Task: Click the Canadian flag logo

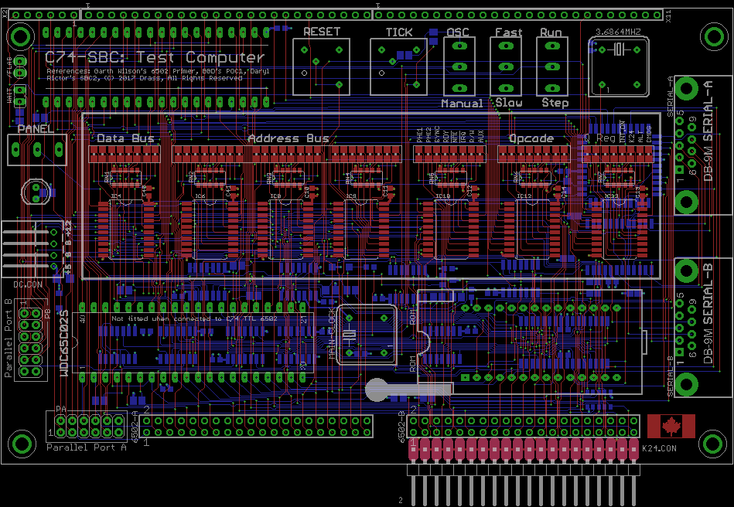Action: (x=671, y=427)
